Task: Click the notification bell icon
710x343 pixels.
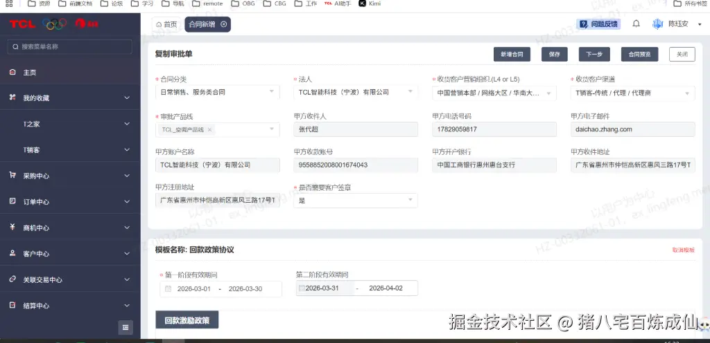Action: click(x=637, y=24)
